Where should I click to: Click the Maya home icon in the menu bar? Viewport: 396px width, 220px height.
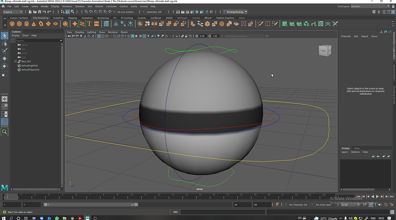click(3, 6)
